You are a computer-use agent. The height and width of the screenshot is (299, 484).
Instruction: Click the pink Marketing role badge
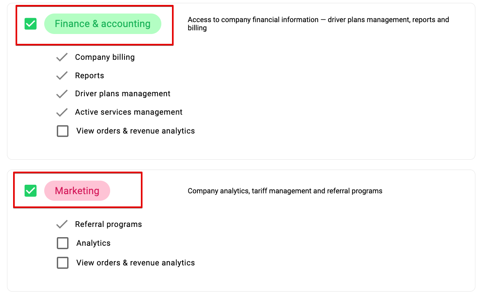77,191
